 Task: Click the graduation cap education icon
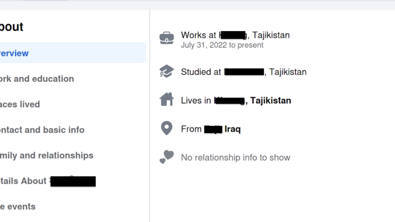click(x=167, y=72)
